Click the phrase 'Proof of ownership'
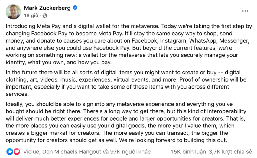Image resolution: width=257 pixels, height=158 pixels. point(204,79)
